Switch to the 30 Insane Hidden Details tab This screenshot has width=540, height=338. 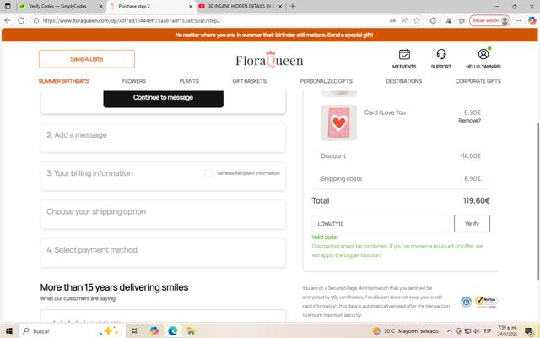point(240,6)
